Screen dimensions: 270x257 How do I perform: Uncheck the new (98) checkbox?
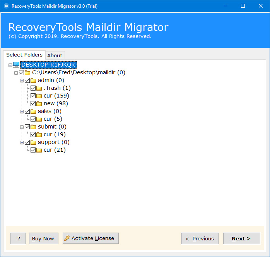(33, 103)
